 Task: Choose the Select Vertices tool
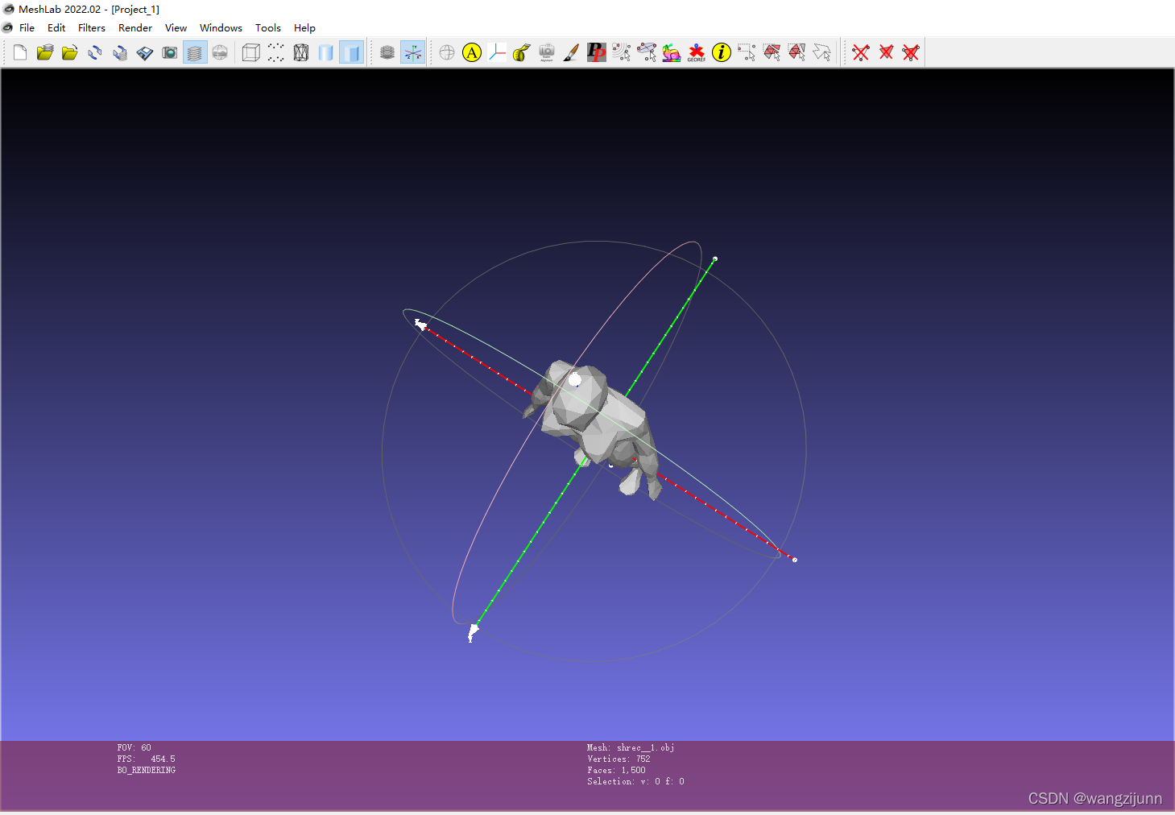[x=747, y=52]
